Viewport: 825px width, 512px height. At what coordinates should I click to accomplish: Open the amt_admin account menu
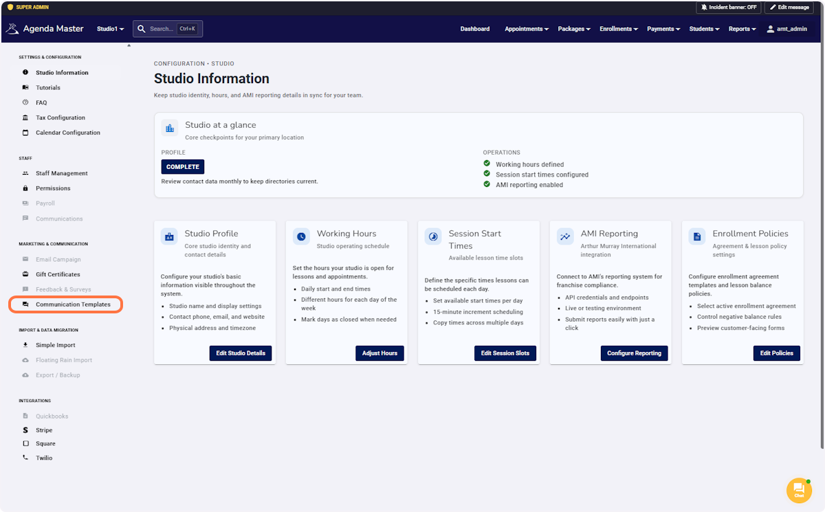(x=787, y=29)
